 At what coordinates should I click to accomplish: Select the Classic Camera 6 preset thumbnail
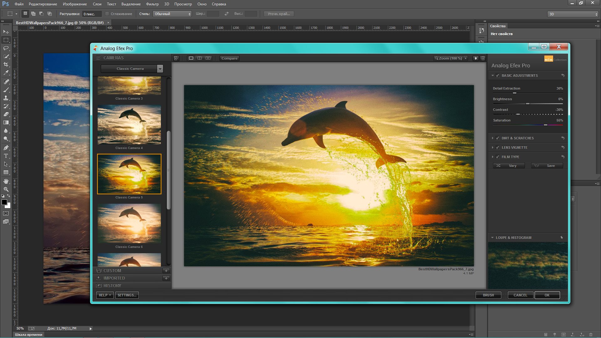pyautogui.click(x=129, y=223)
